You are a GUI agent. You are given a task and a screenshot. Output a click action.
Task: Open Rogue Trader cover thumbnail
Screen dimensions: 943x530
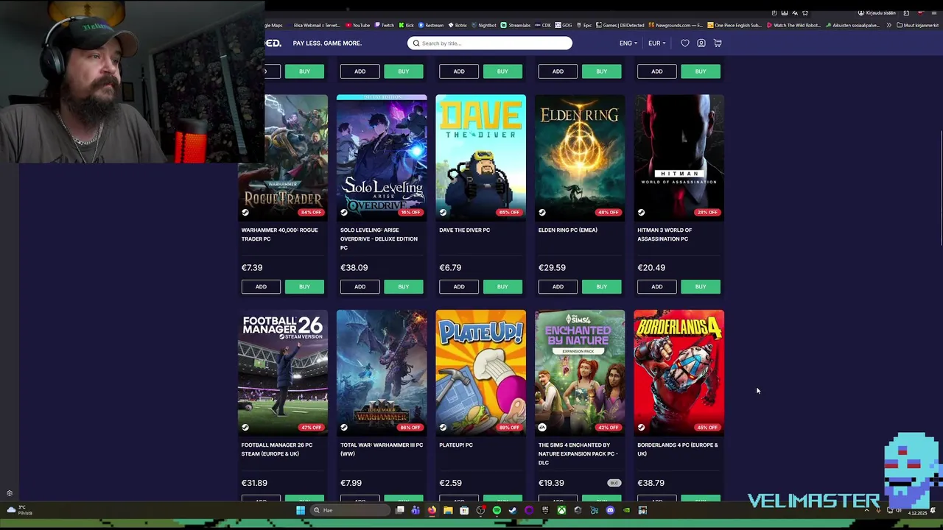tap(283, 157)
